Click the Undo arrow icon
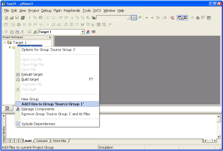 [x=48, y=18]
